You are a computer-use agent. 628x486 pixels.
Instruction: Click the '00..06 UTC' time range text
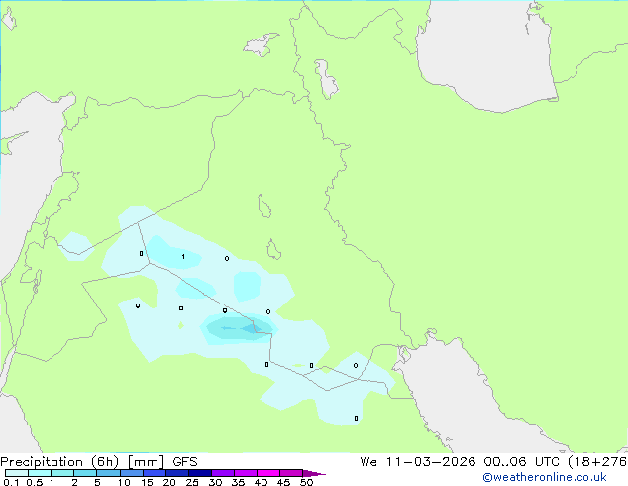click(x=521, y=462)
